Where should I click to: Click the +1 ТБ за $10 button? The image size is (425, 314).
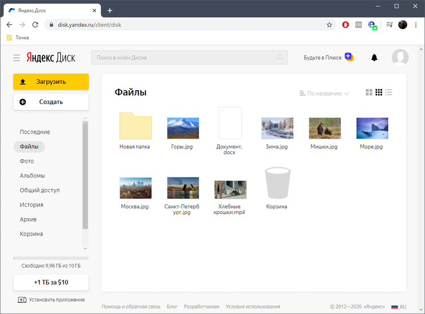pos(51,283)
